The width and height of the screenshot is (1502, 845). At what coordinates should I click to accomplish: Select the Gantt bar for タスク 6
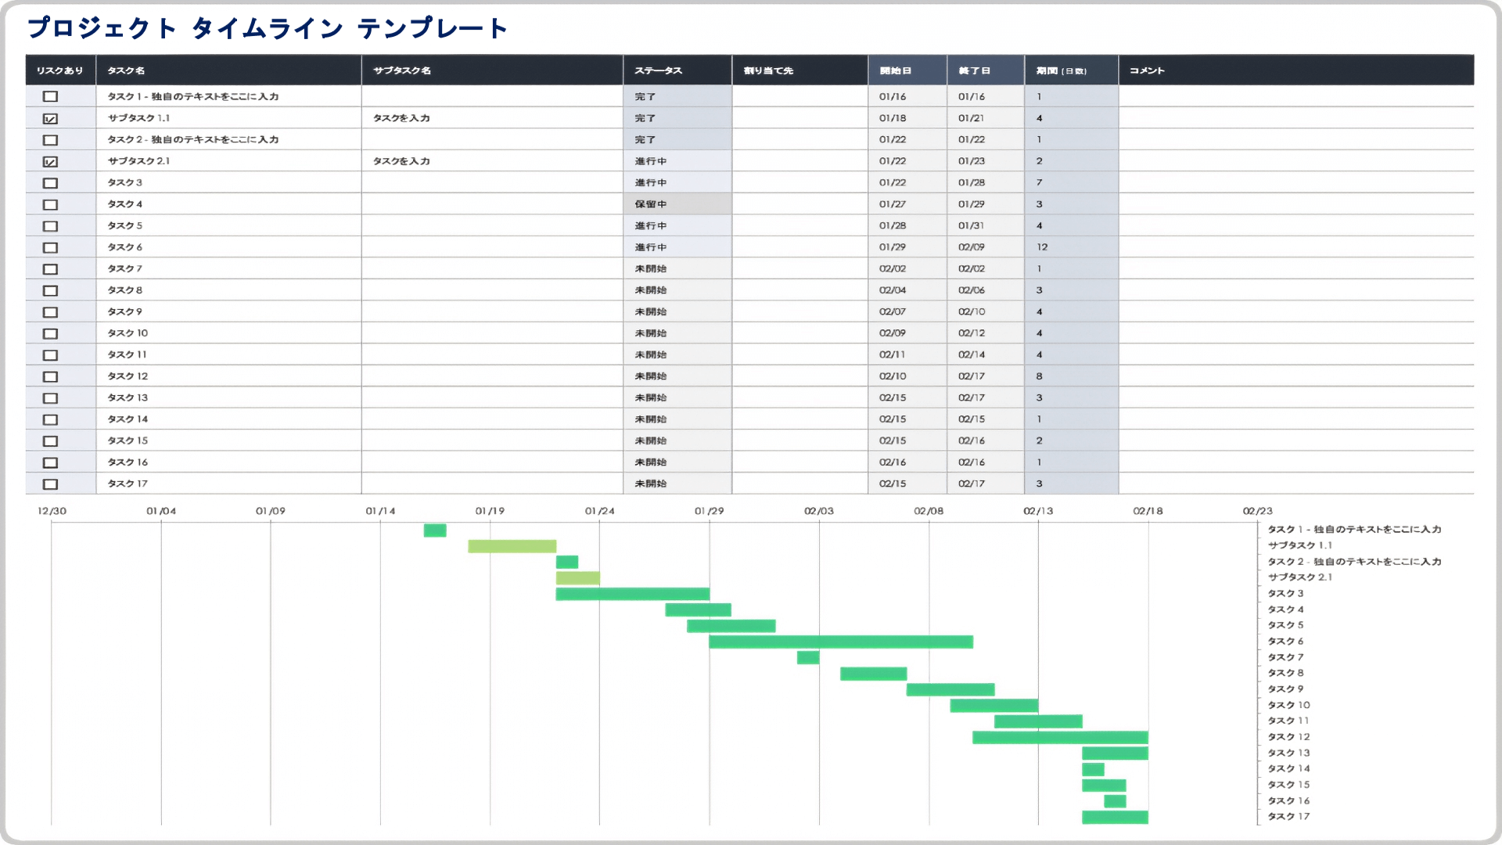(x=841, y=642)
